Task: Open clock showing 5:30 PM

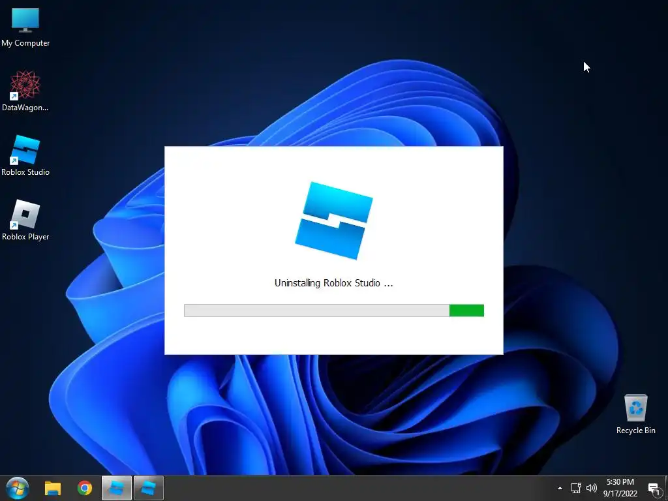Action: pyautogui.click(x=620, y=482)
